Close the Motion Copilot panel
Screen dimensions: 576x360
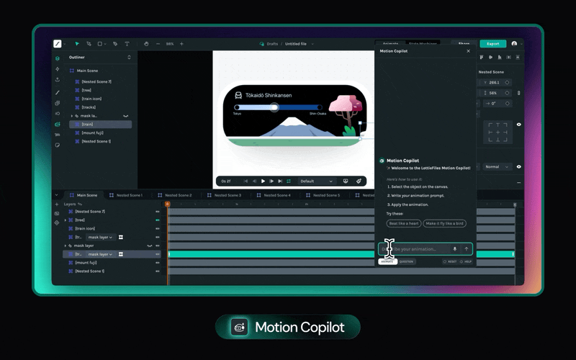tap(468, 51)
